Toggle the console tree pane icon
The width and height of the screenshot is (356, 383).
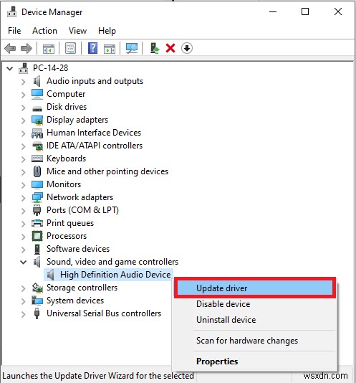pos(49,48)
